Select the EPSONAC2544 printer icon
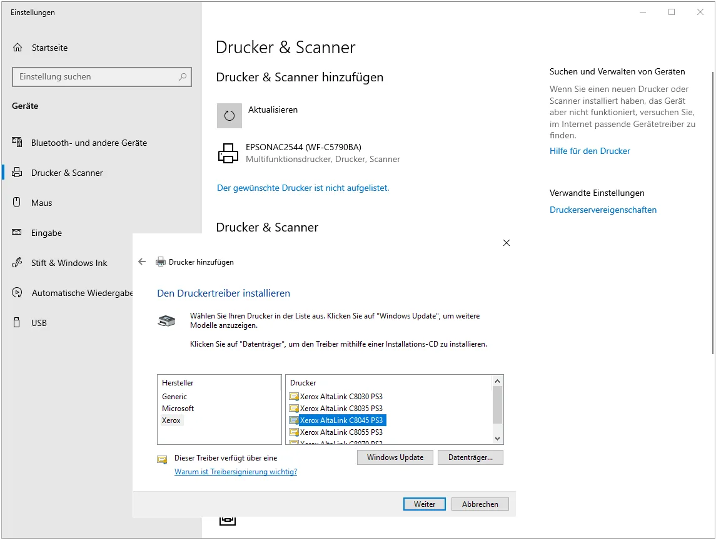 (x=228, y=153)
